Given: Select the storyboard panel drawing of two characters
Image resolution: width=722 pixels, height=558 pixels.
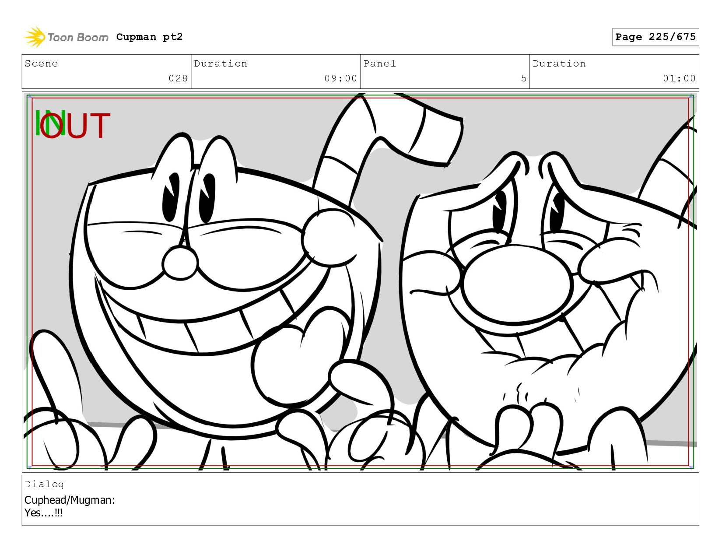Looking at the screenshot, I should click(360, 282).
